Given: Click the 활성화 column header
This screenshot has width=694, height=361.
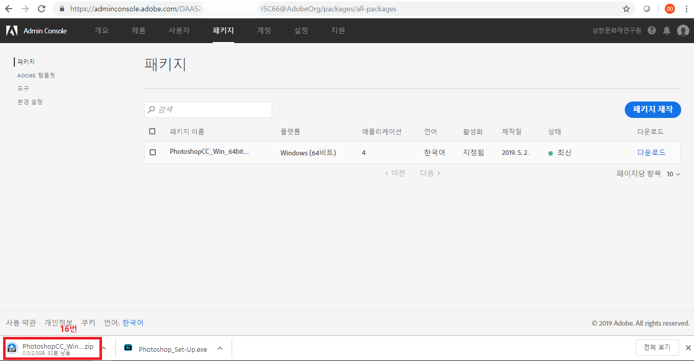Looking at the screenshot, I should point(473,132).
